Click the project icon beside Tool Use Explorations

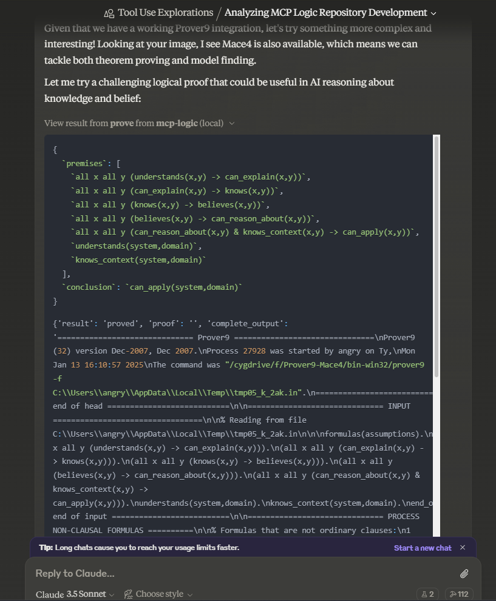[109, 13]
